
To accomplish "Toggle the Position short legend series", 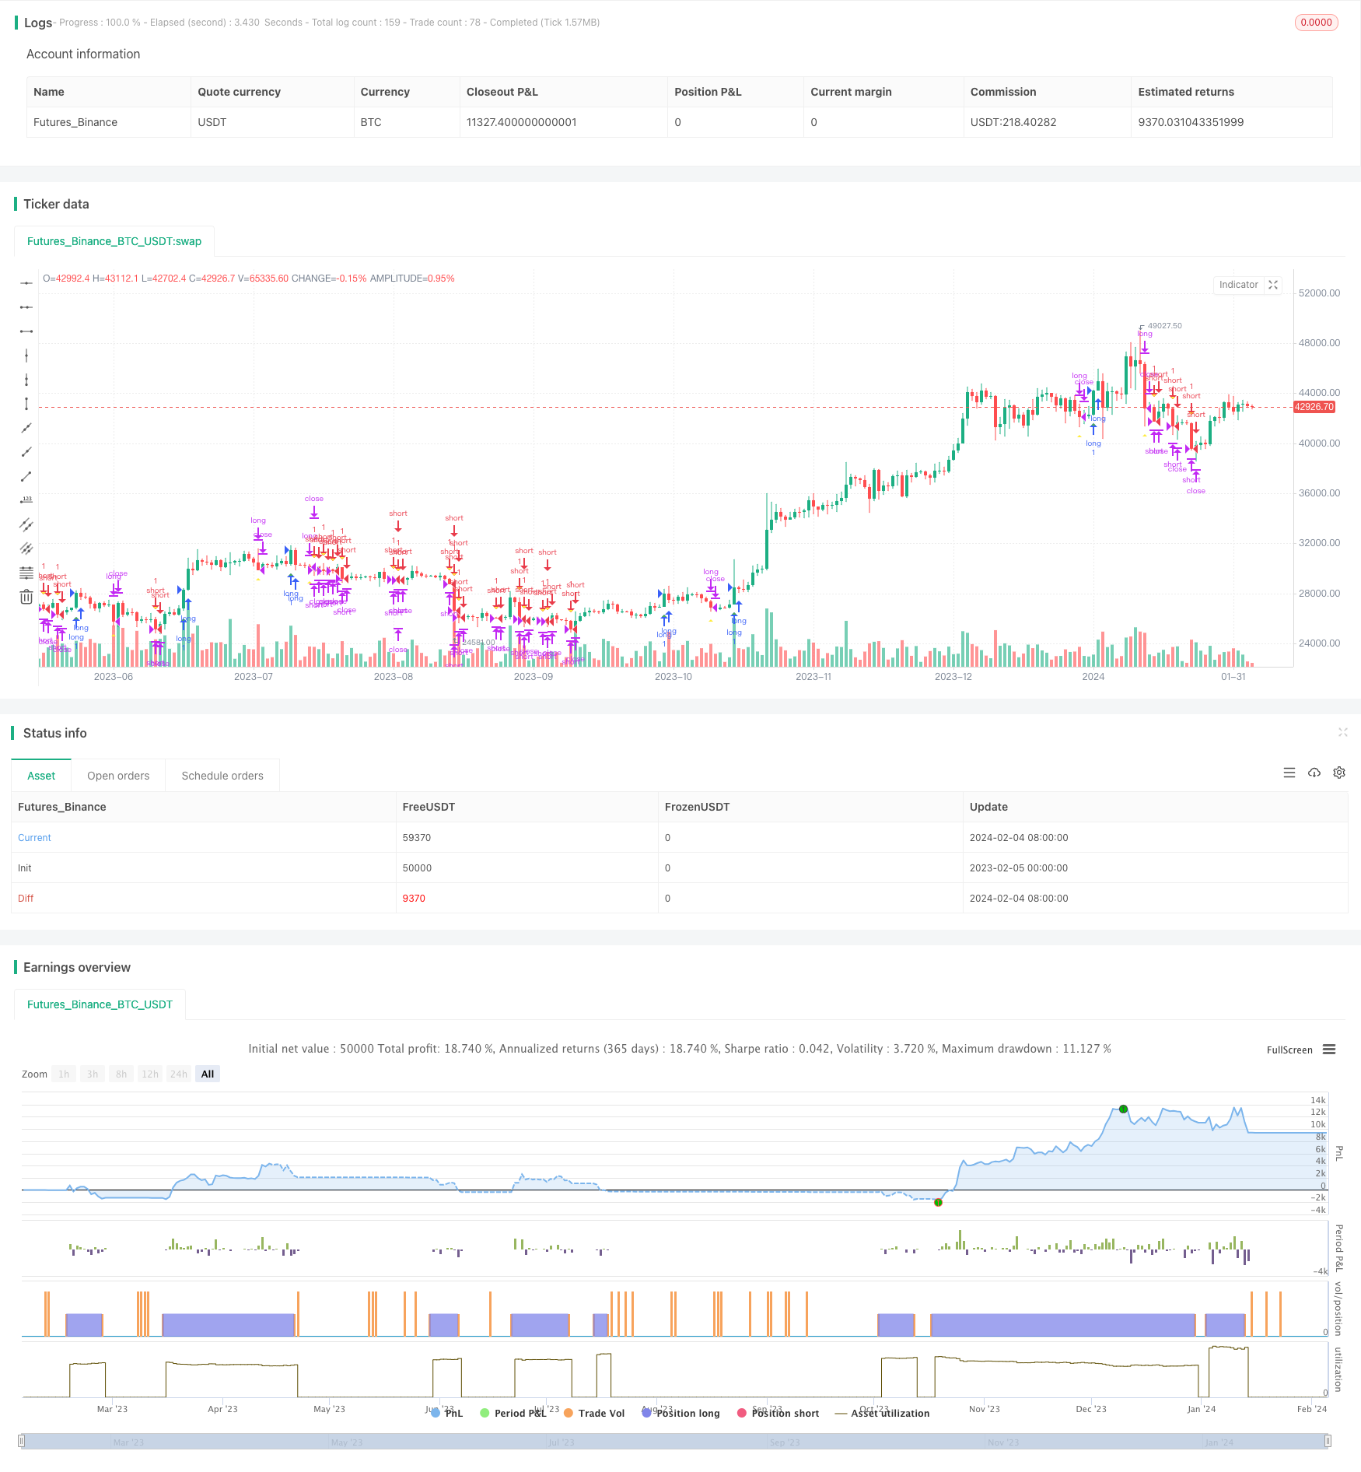I will pos(778,1413).
